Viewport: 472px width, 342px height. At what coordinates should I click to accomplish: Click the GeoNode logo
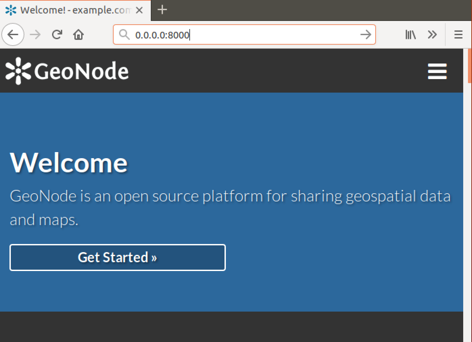click(x=67, y=71)
